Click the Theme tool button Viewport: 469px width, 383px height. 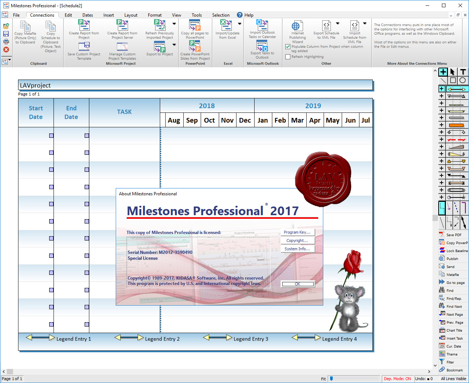(x=453, y=354)
